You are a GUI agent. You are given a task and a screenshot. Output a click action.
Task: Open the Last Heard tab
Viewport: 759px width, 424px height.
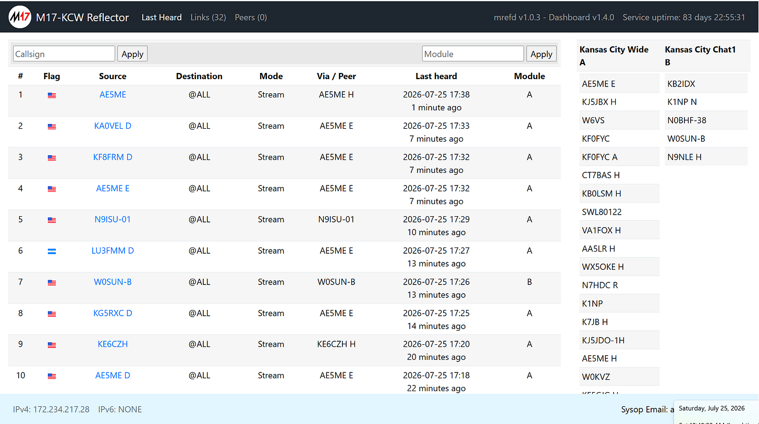click(x=162, y=17)
